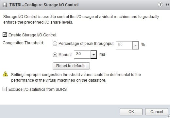The width and height of the screenshot is (170, 118).
Task: Click the resize grip at dialog corner
Action: pos(169,116)
